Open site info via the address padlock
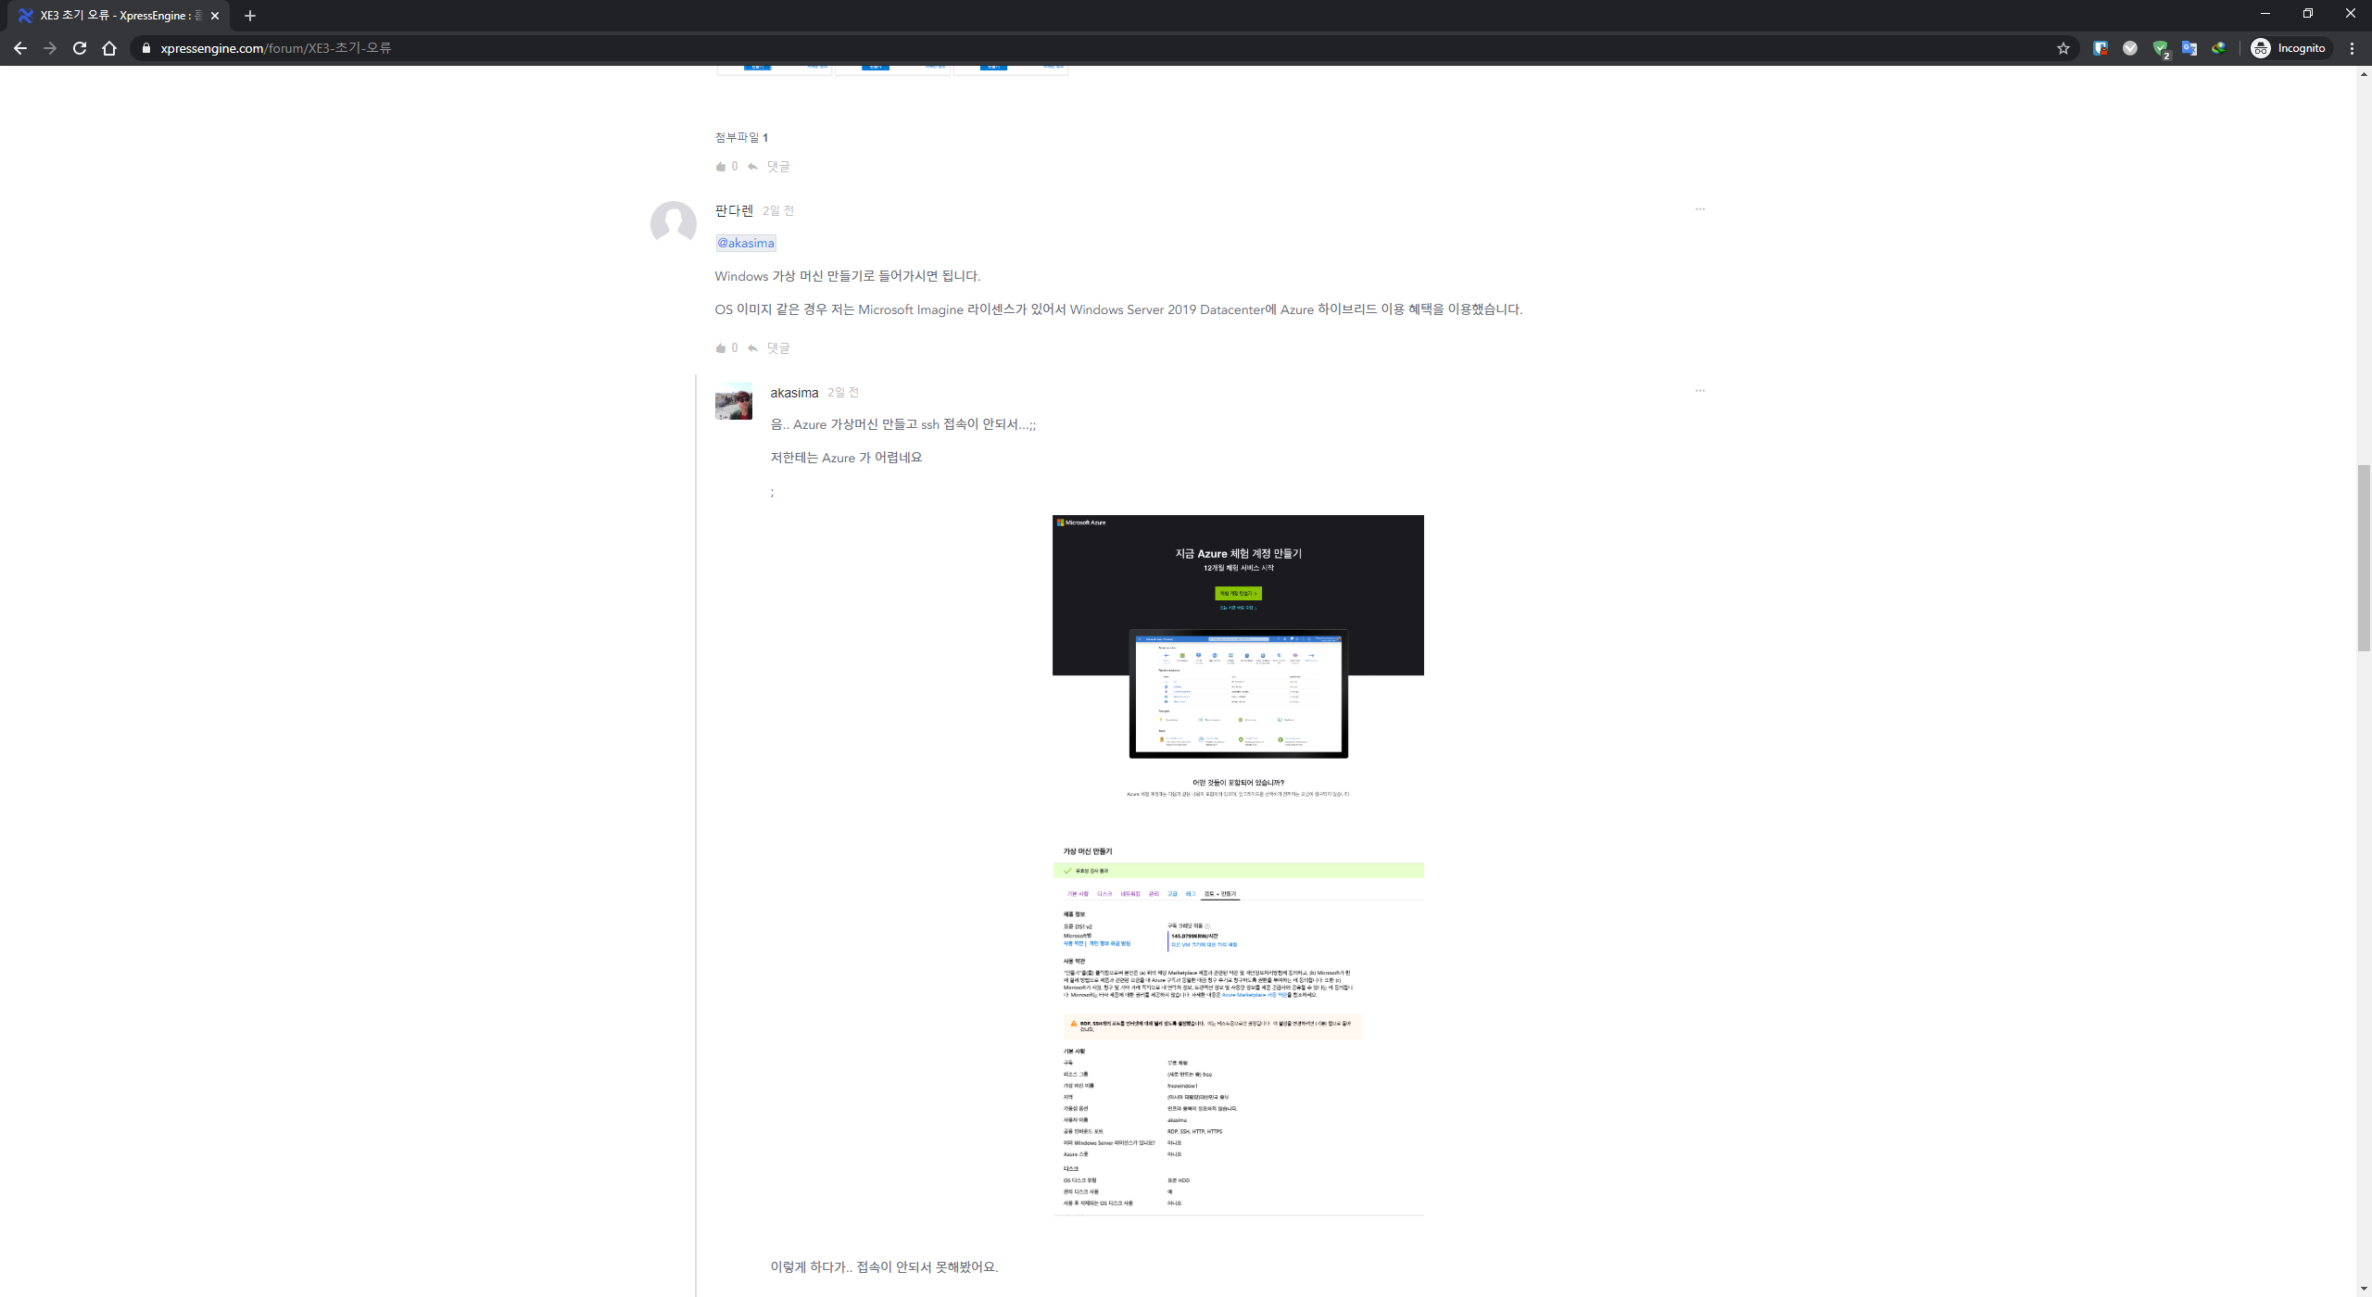Image resolution: width=2372 pixels, height=1297 pixels. pyautogui.click(x=145, y=48)
